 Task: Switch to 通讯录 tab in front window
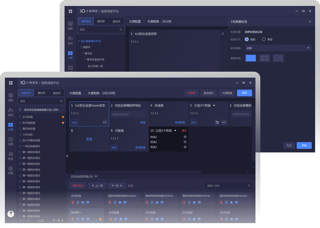point(41,93)
